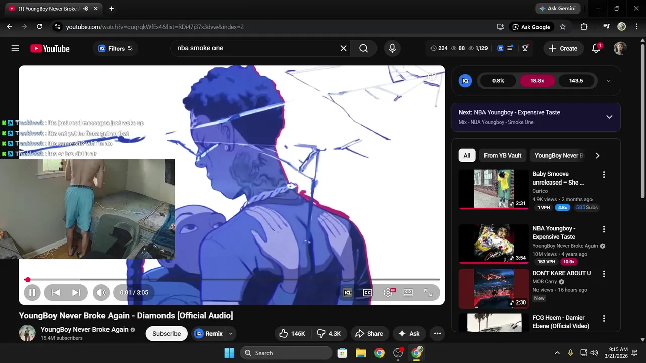The height and width of the screenshot is (363, 646).
Task: Open the vidIQ Filters menu
Action: (x=116, y=48)
